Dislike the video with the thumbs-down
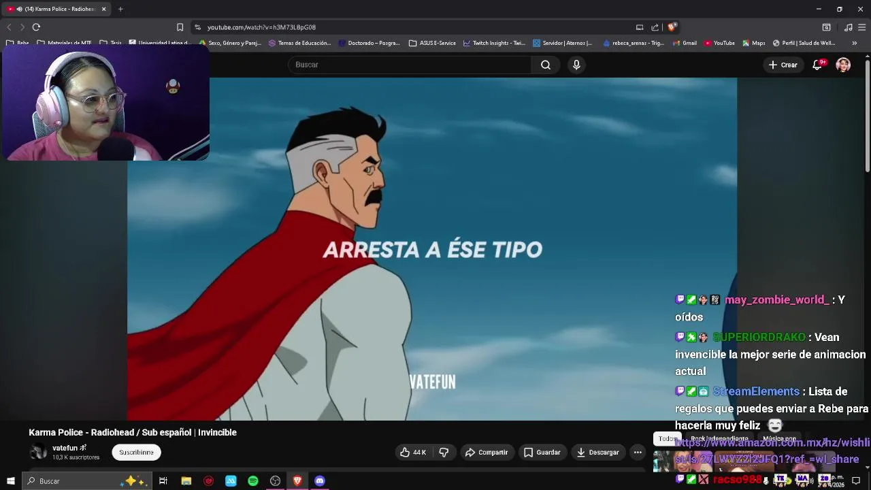 (x=444, y=452)
